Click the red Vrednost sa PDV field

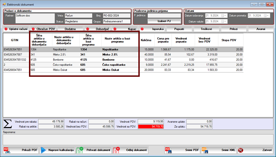pyautogui.click(x=151, y=126)
